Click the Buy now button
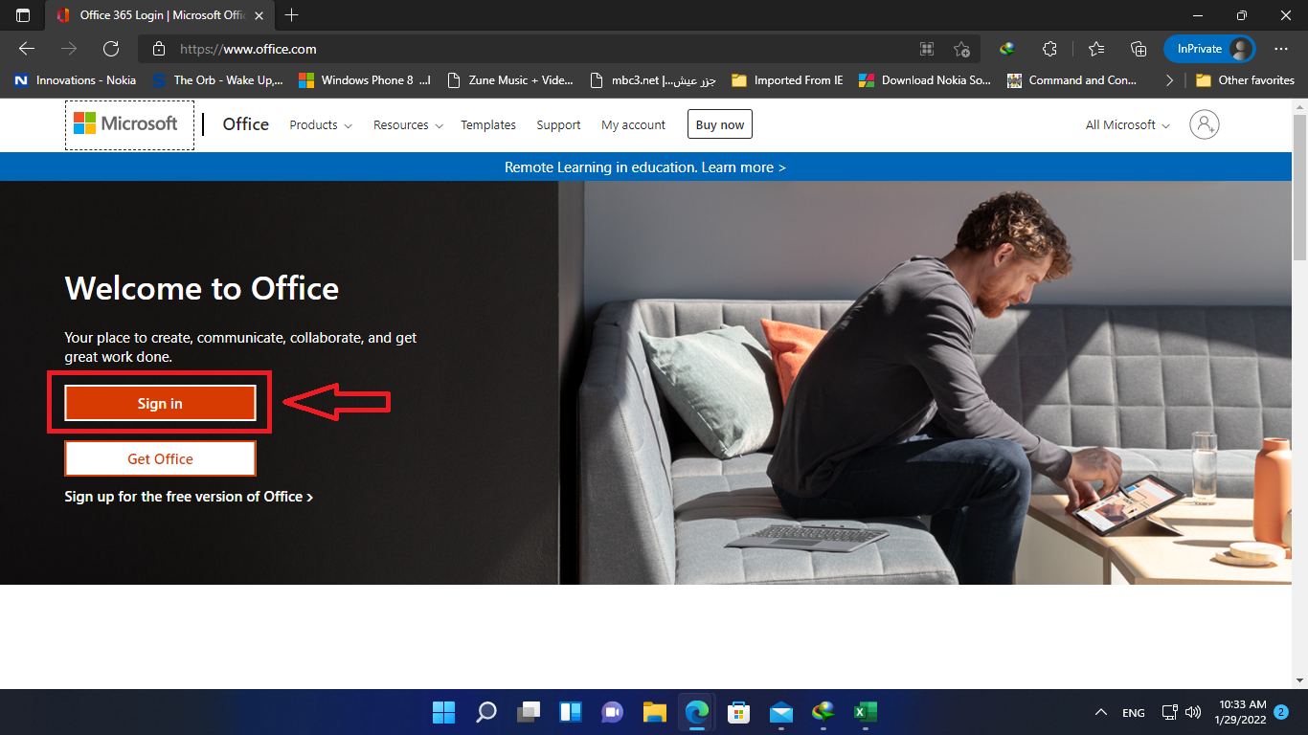The image size is (1308, 735). [x=720, y=124]
